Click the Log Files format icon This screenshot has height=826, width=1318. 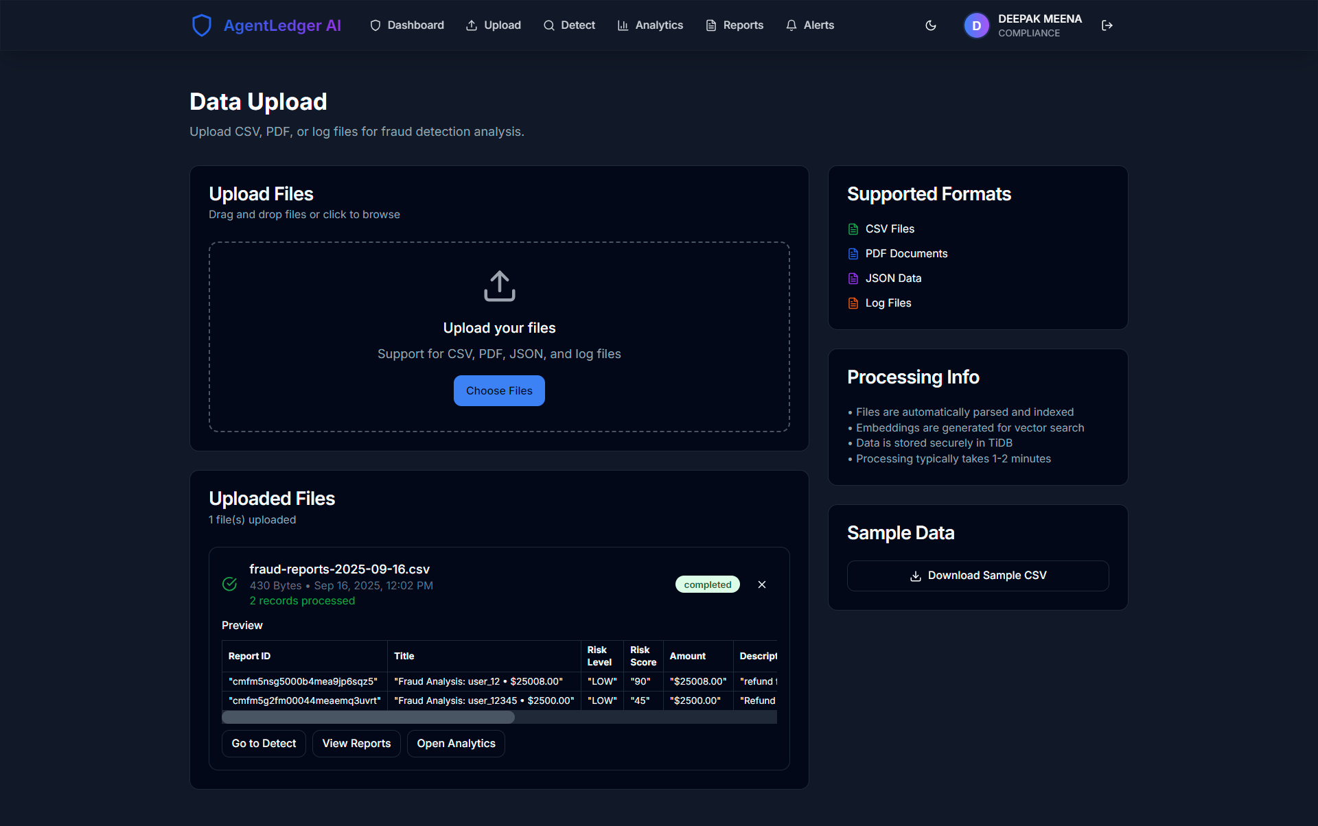(853, 303)
